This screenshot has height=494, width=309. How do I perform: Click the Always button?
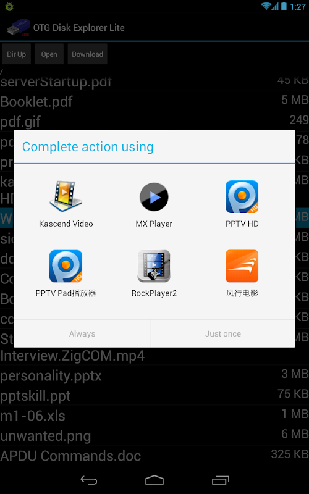tap(82, 333)
